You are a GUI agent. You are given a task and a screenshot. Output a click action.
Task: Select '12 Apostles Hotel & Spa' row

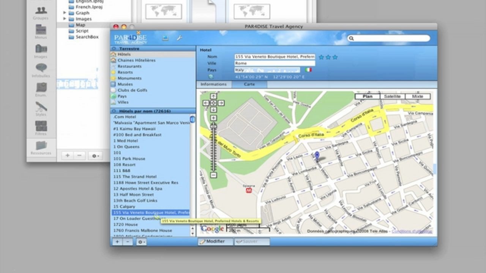[x=150, y=188]
